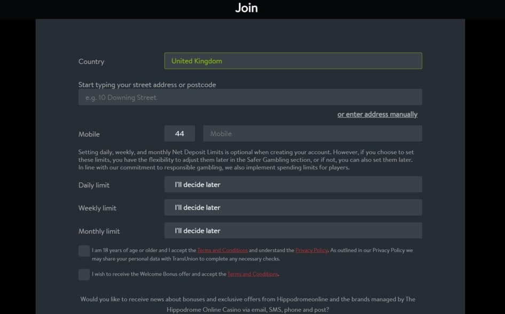Enable the Welcome Bonus offer checkbox
The width and height of the screenshot is (505, 314).
pyautogui.click(x=84, y=274)
